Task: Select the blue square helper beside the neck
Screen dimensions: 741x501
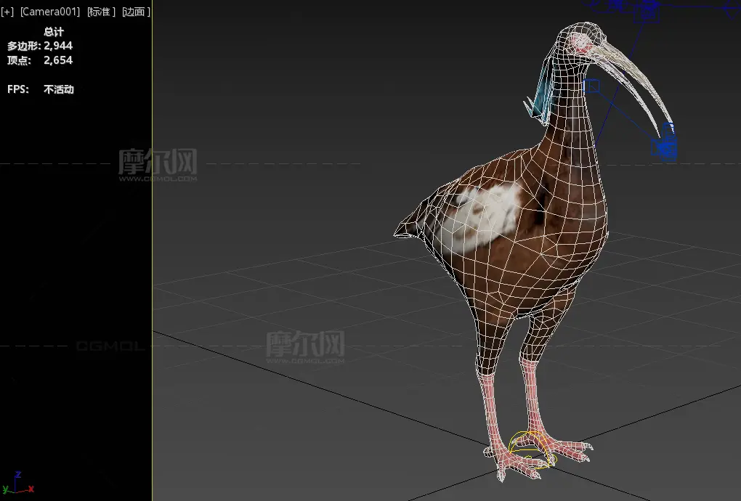Action: 592,86
